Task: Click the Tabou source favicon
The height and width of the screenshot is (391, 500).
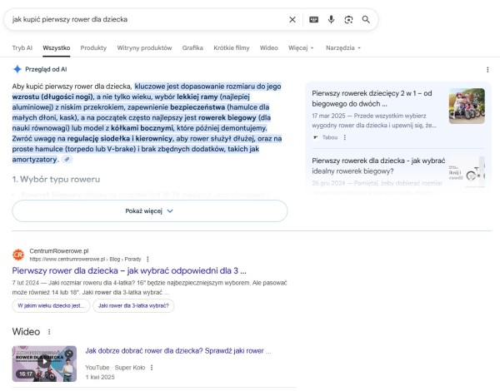Action: [x=315, y=137]
